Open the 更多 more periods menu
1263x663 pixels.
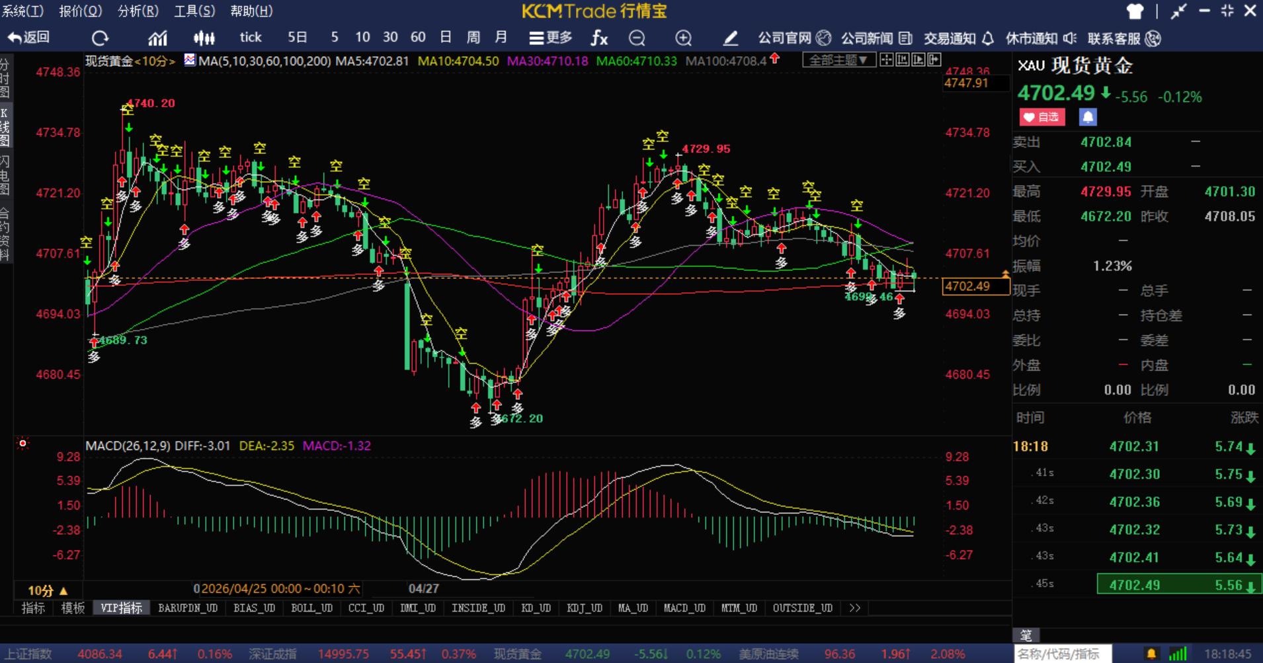pyautogui.click(x=551, y=38)
